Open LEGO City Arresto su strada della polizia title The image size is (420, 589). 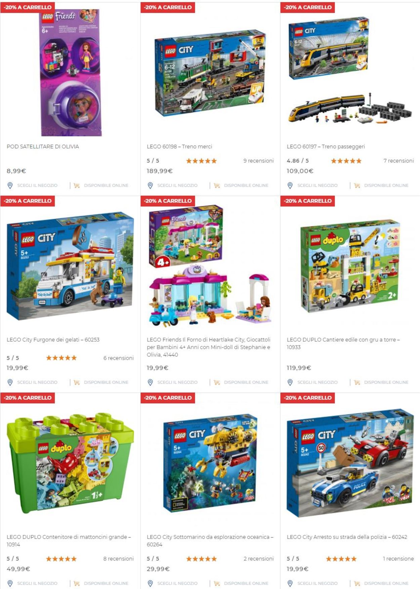347,537
